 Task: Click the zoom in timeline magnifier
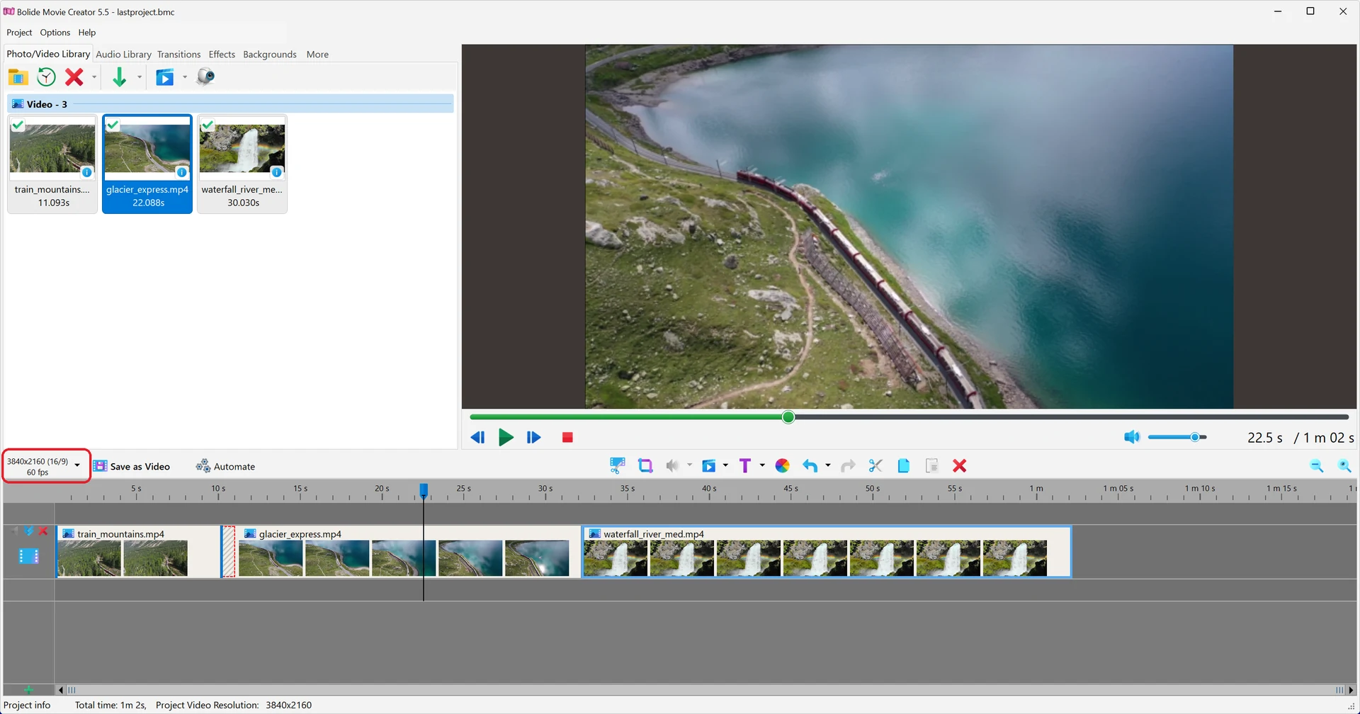(x=1344, y=465)
